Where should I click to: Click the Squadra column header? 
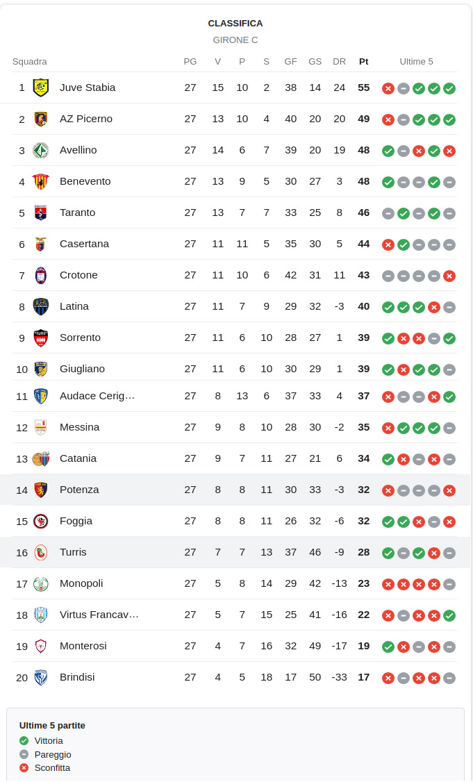(x=30, y=61)
